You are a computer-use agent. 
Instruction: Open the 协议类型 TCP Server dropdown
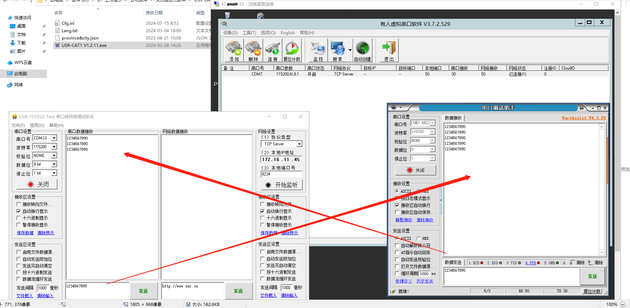pyautogui.click(x=299, y=144)
